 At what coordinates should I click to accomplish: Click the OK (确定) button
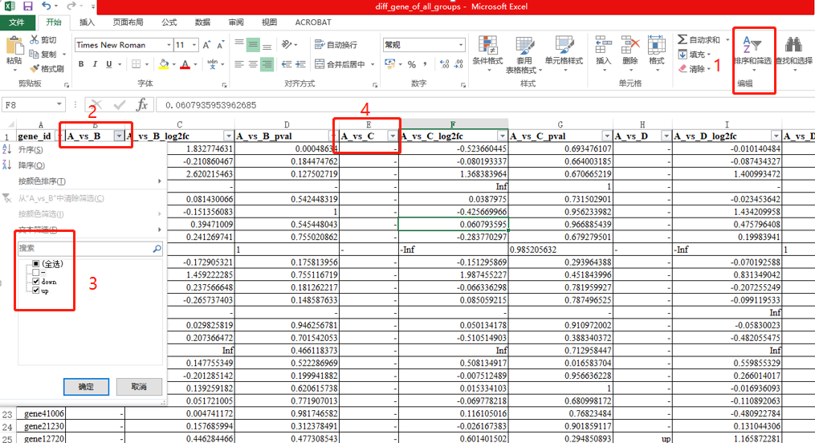86,387
